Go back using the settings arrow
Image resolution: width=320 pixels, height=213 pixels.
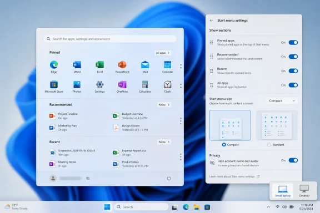click(211, 21)
